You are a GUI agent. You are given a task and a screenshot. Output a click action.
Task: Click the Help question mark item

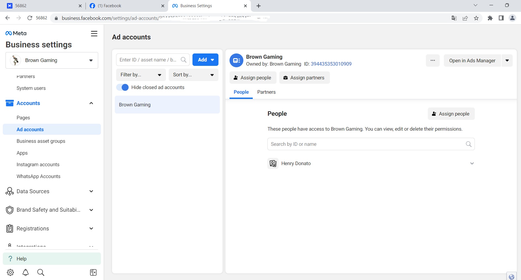(52, 259)
